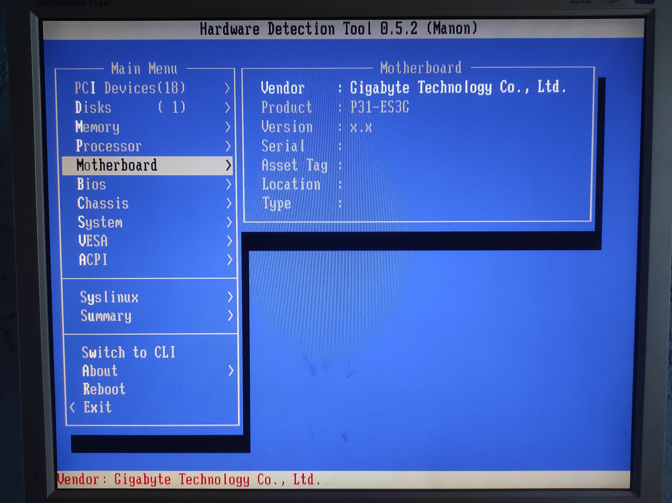This screenshot has width=672, height=503.
Task: Open the System menu item
Action: [x=100, y=222]
